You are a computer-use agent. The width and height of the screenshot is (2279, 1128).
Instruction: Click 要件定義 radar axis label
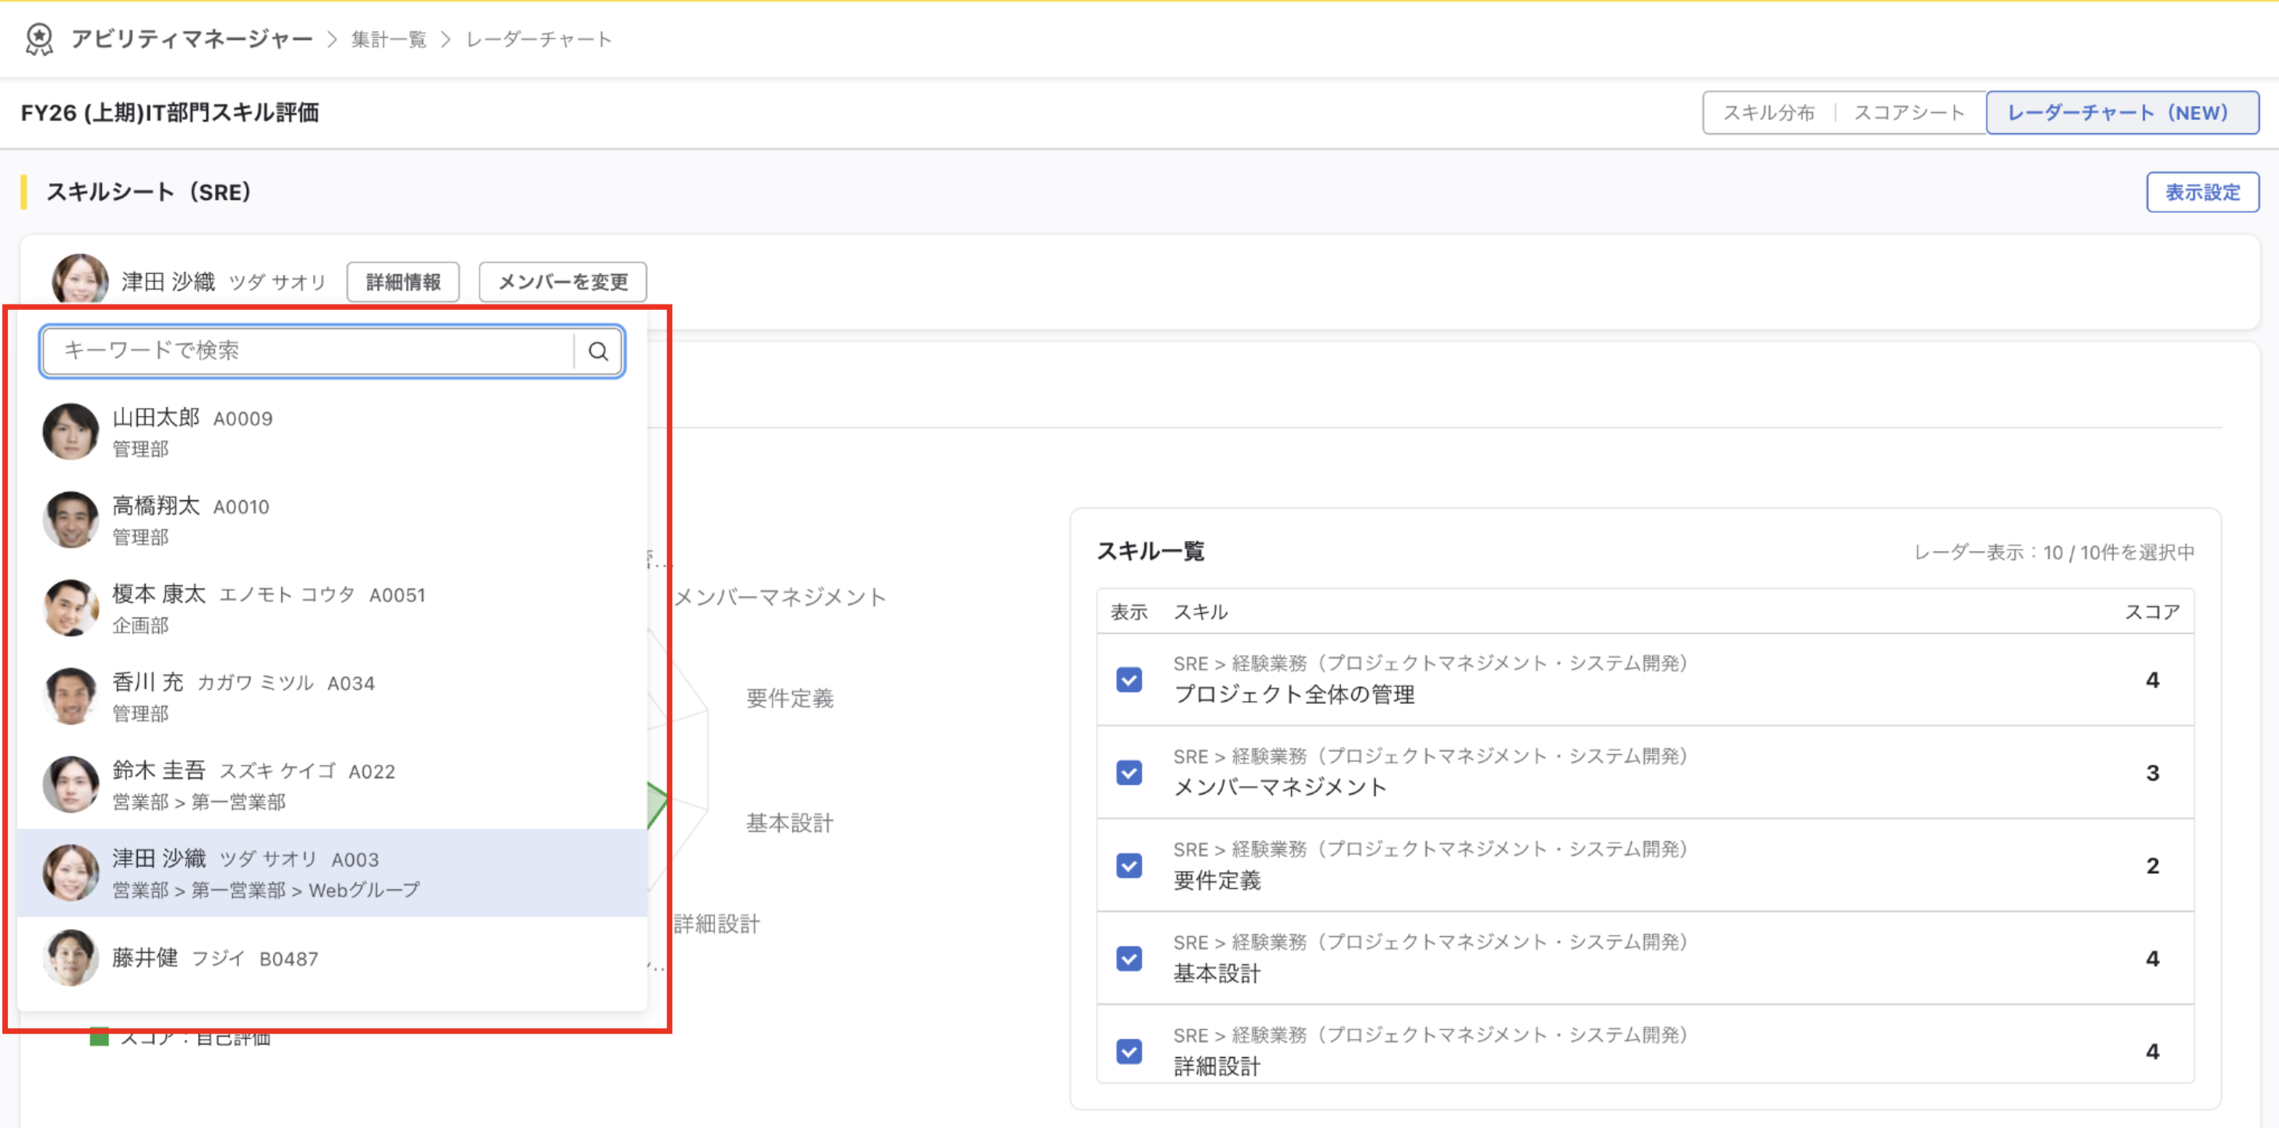[x=790, y=698]
